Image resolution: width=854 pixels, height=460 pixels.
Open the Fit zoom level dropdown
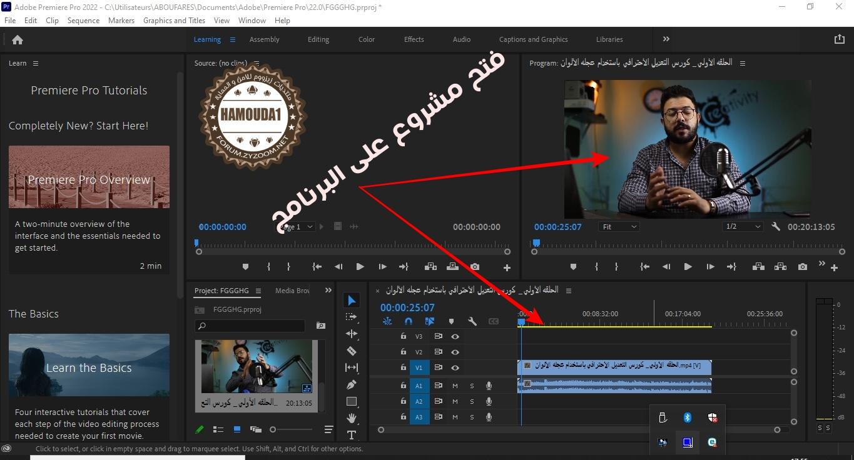pyautogui.click(x=619, y=227)
